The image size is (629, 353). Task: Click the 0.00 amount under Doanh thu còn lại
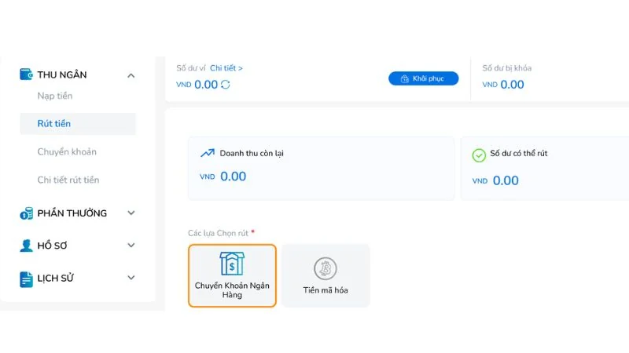pos(233,176)
